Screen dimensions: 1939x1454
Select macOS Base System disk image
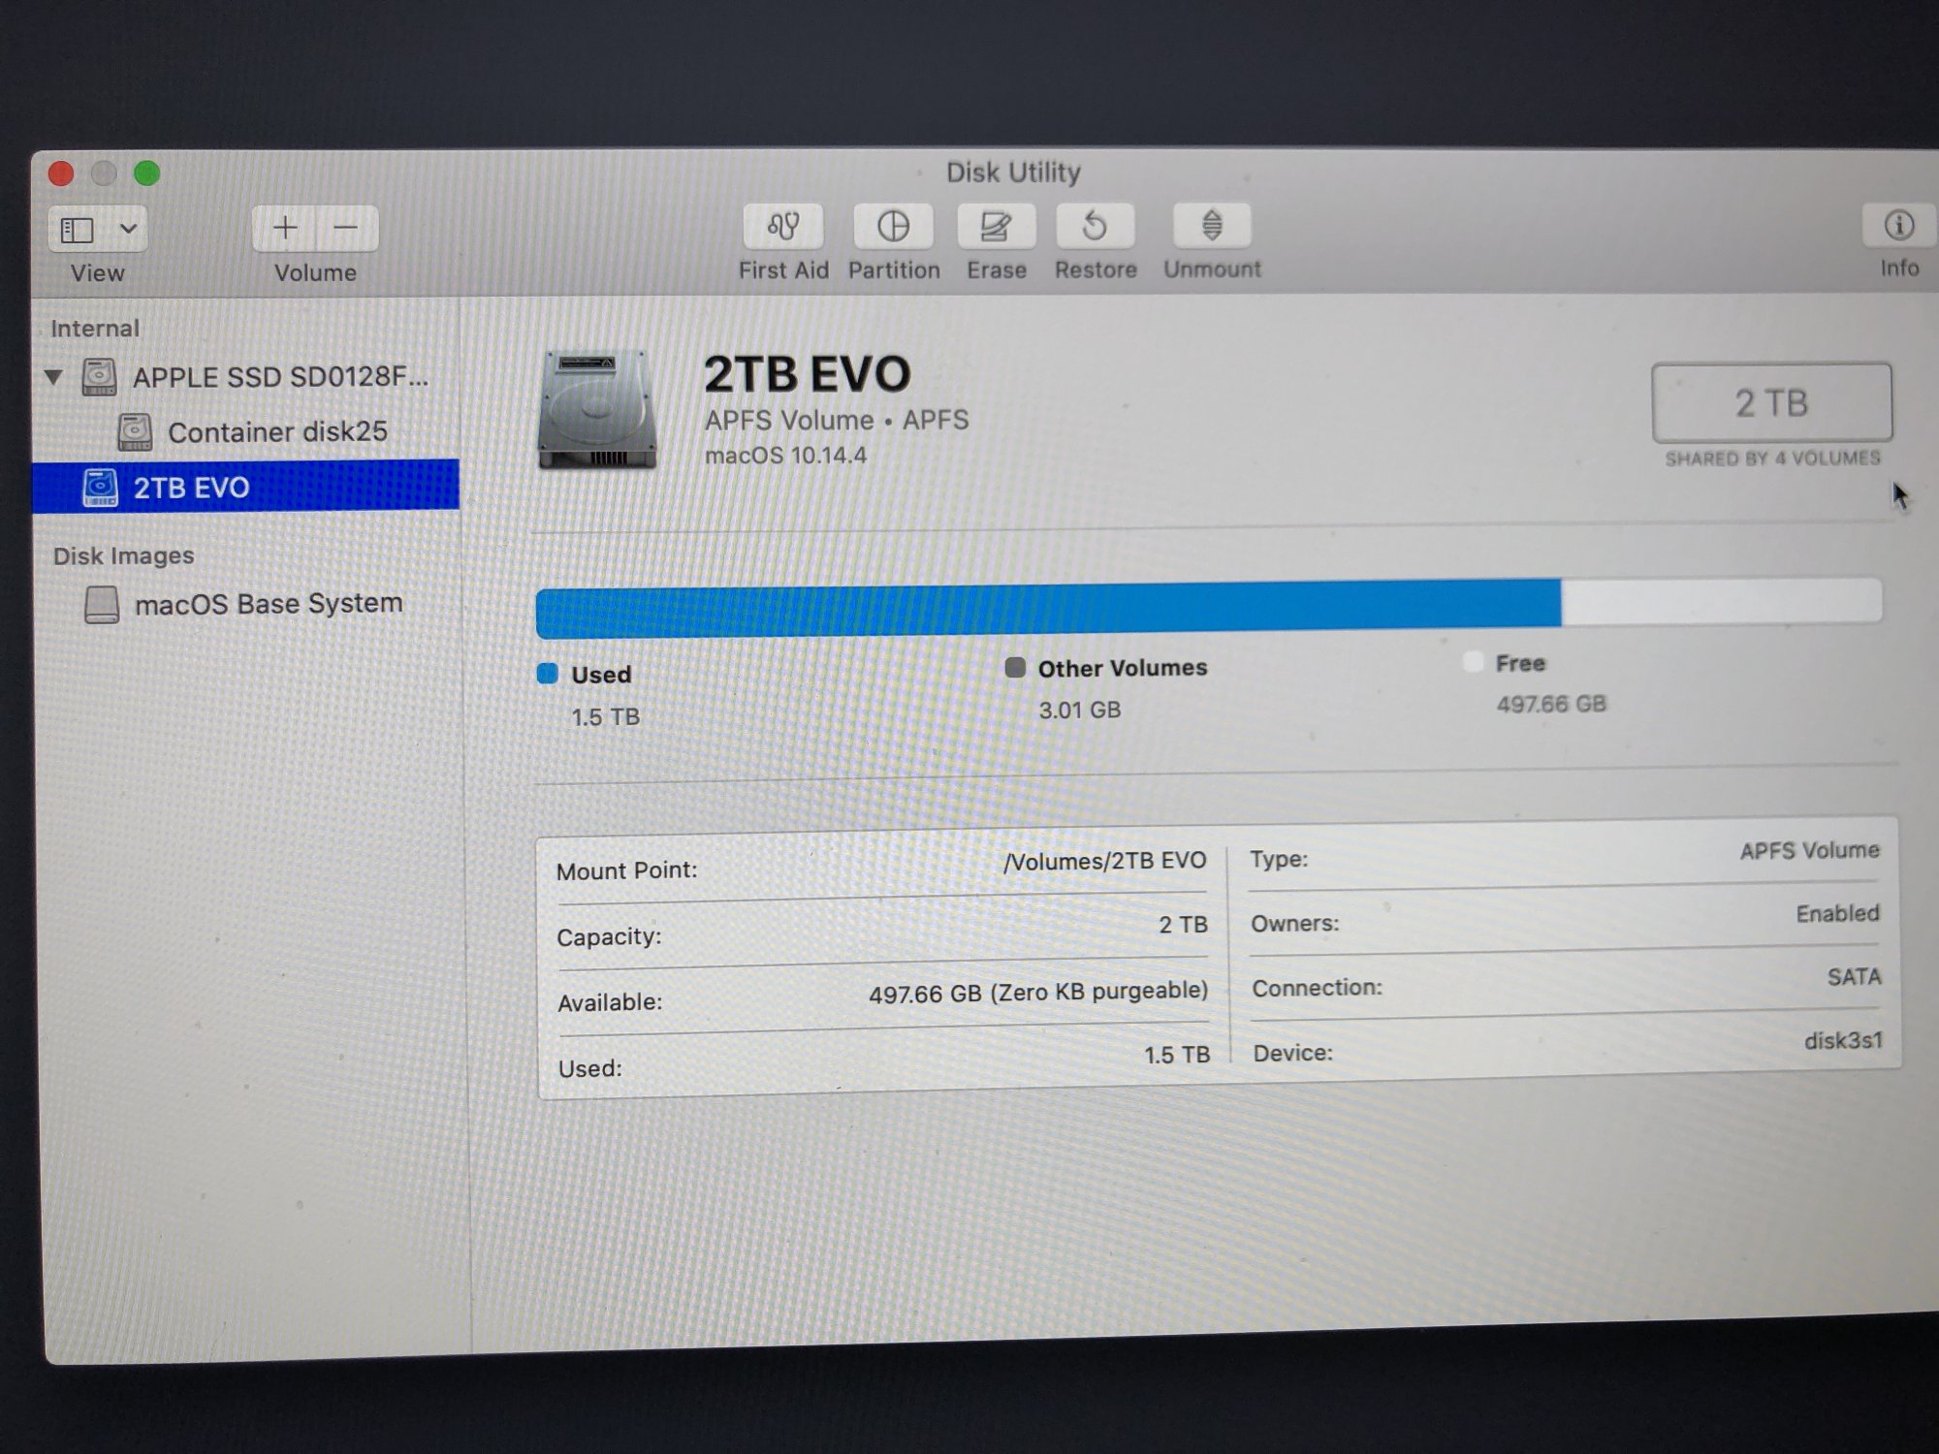click(246, 604)
